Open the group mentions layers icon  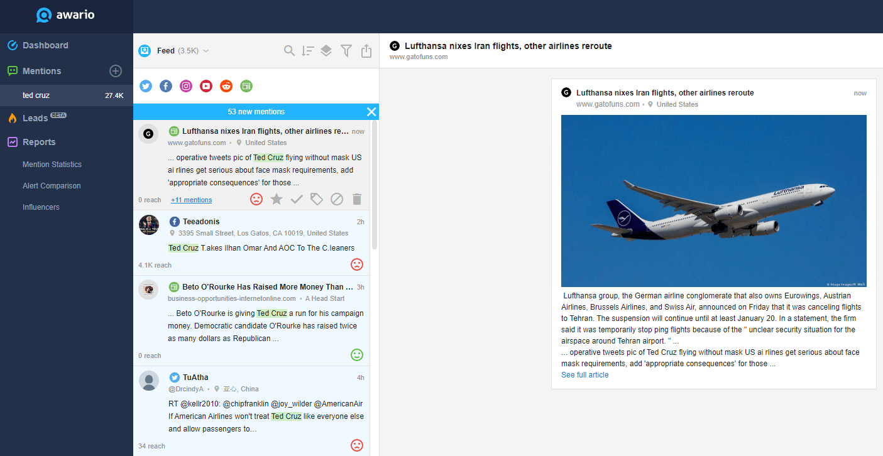(326, 51)
